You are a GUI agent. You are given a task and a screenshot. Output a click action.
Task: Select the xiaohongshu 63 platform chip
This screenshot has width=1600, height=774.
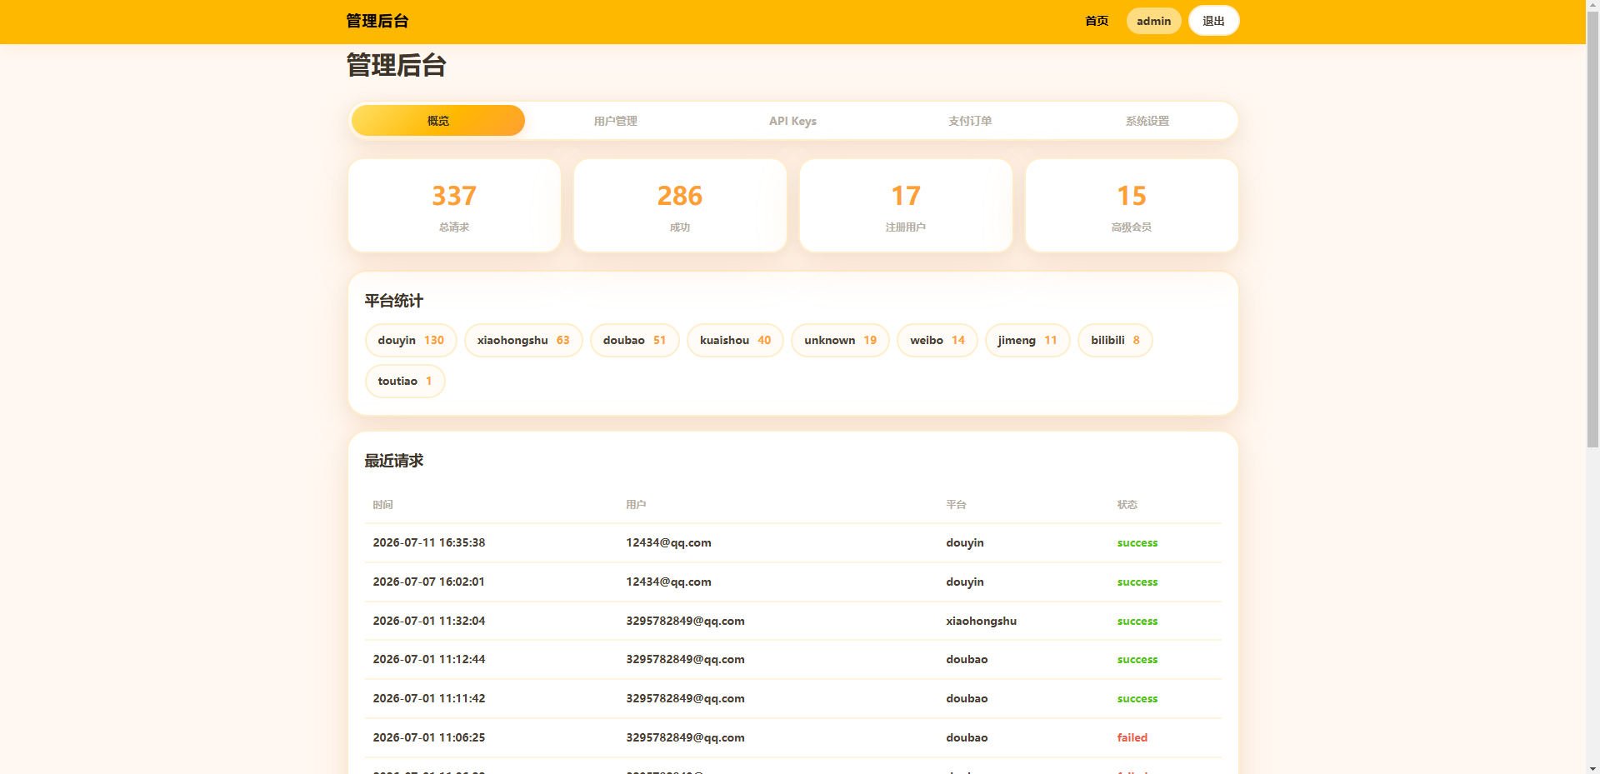click(x=523, y=340)
